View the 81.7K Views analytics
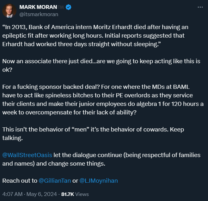This screenshot has height=201, width=208. pyautogui.click(x=75, y=194)
